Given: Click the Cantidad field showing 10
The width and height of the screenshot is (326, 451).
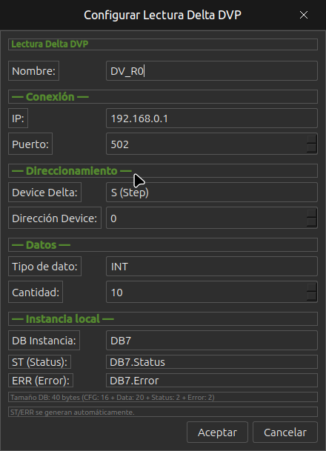Looking at the screenshot, I should click(206, 292).
